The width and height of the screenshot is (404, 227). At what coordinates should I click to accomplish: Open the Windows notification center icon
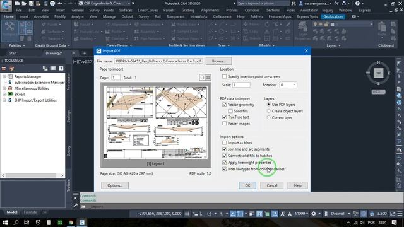click(394, 223)
